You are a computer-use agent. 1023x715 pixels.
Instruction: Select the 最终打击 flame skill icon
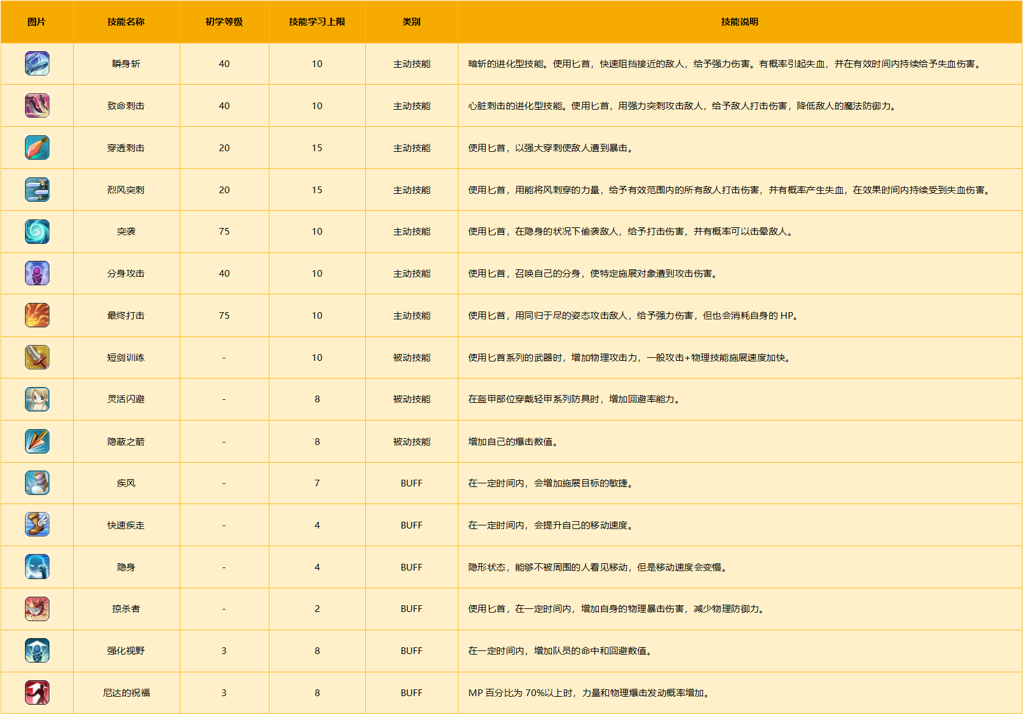(x=37, y=316)
